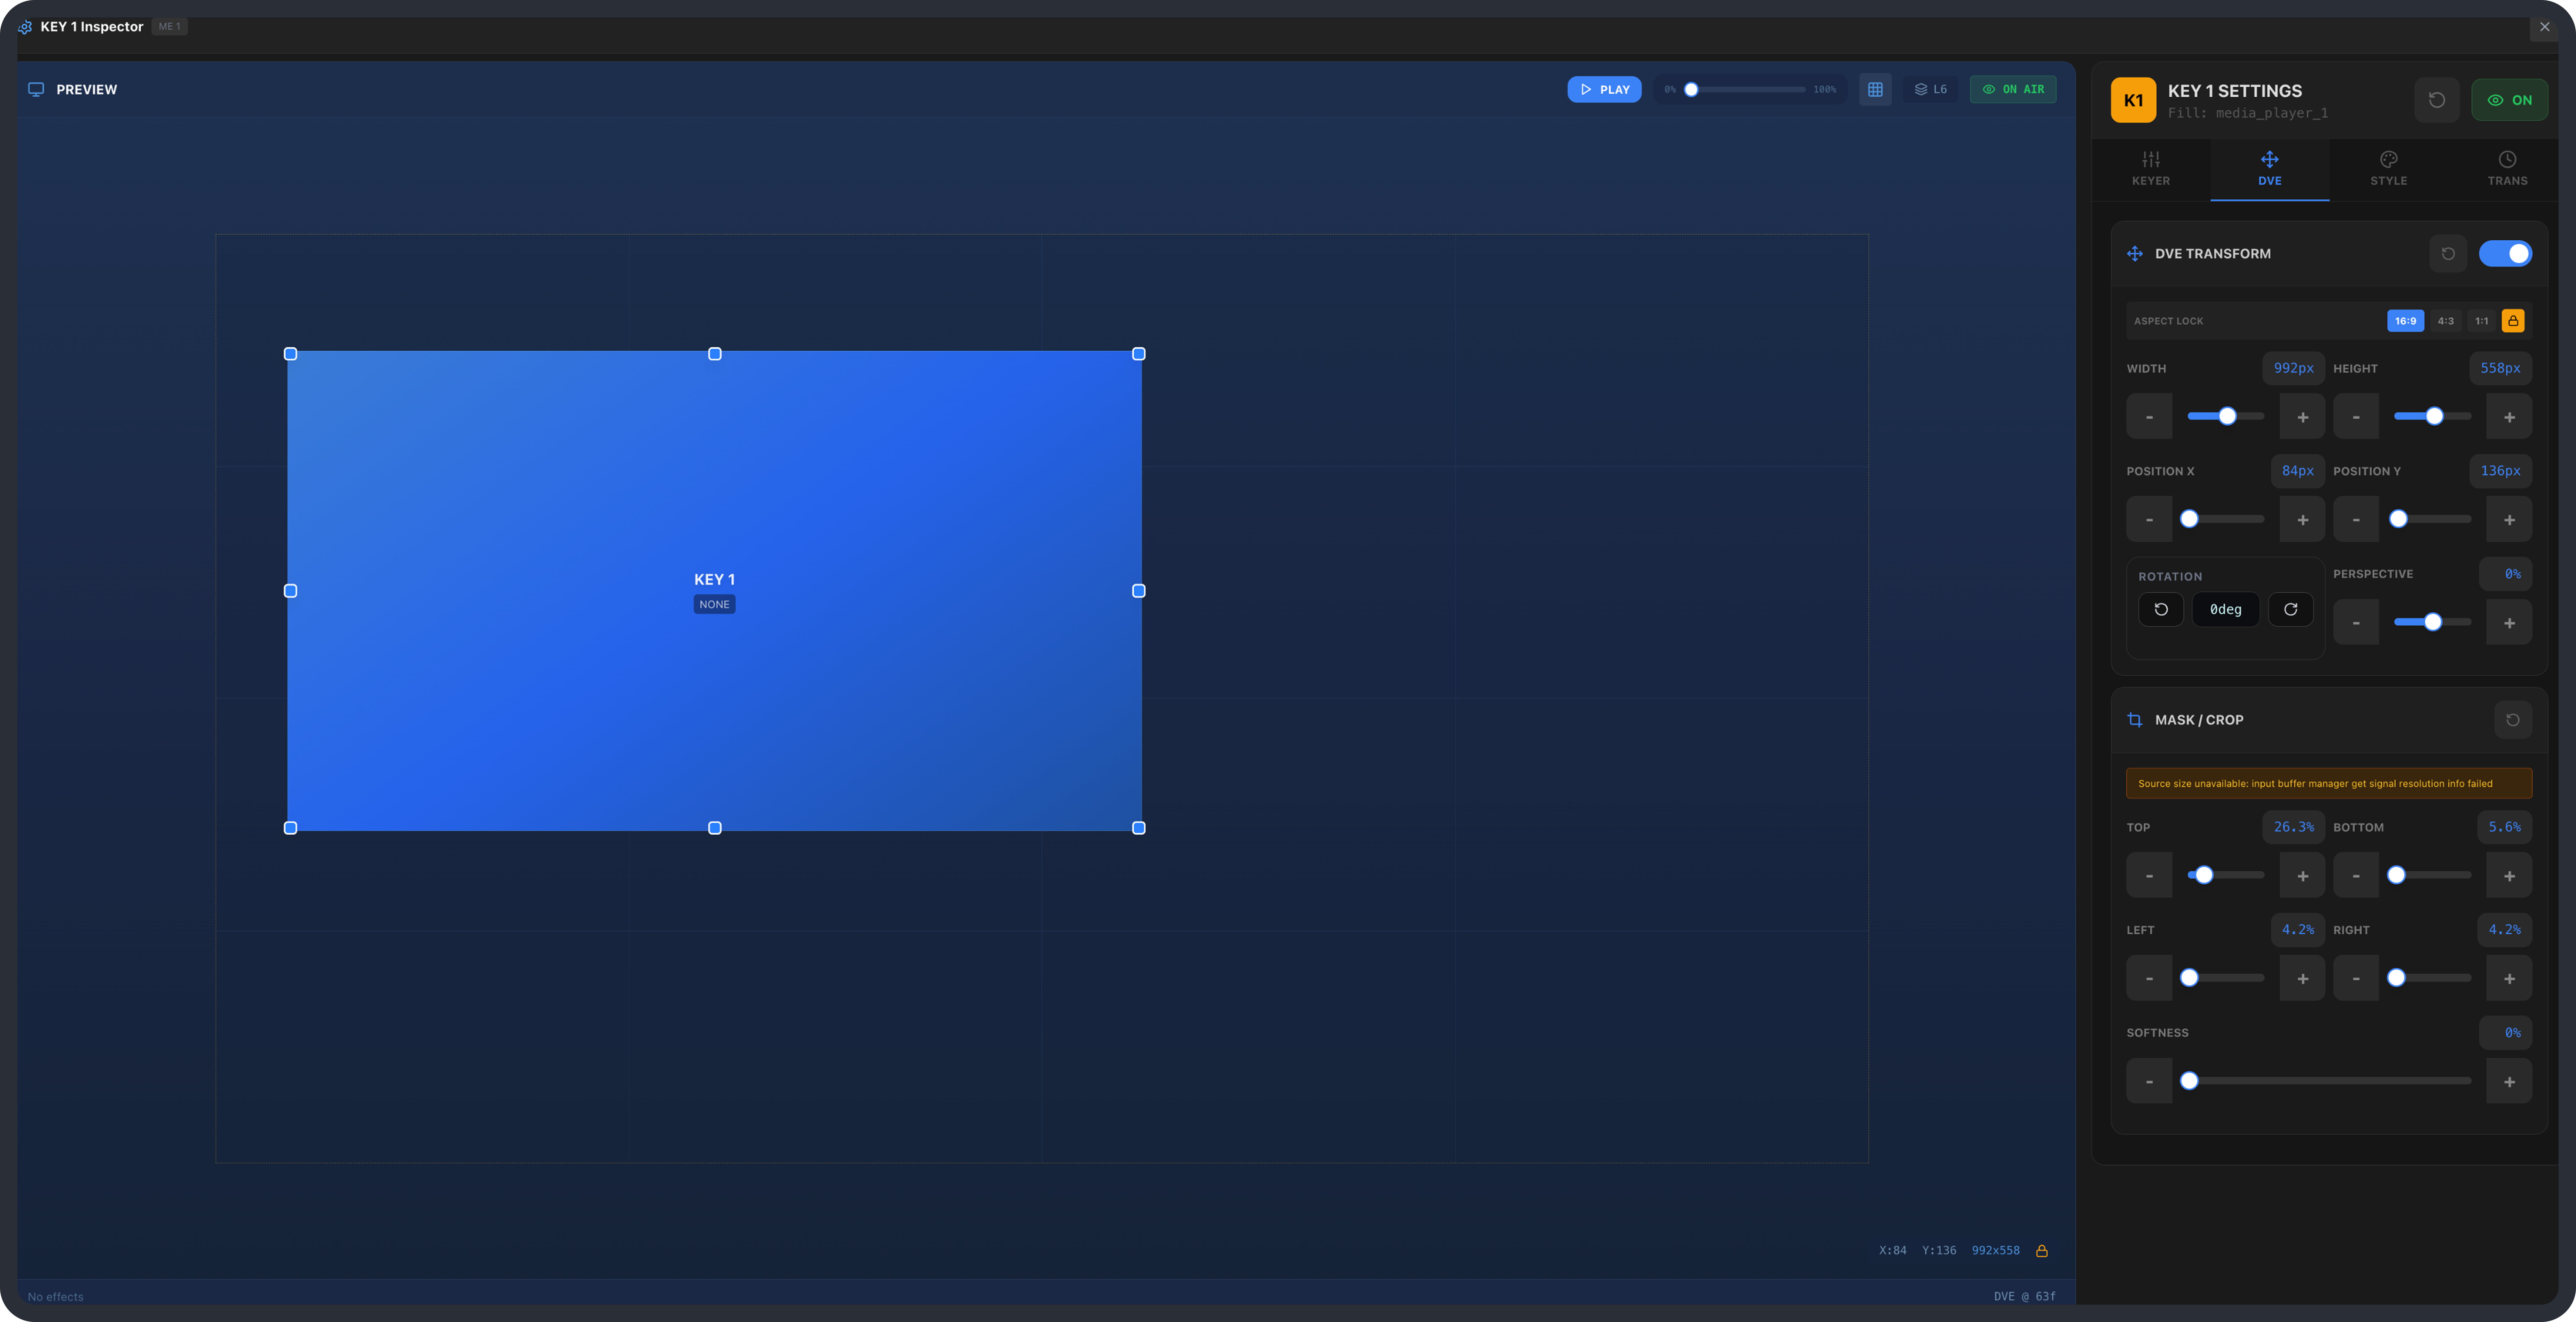
Task: Click the "Fill: media_player_1" label
Action: 2248,113
